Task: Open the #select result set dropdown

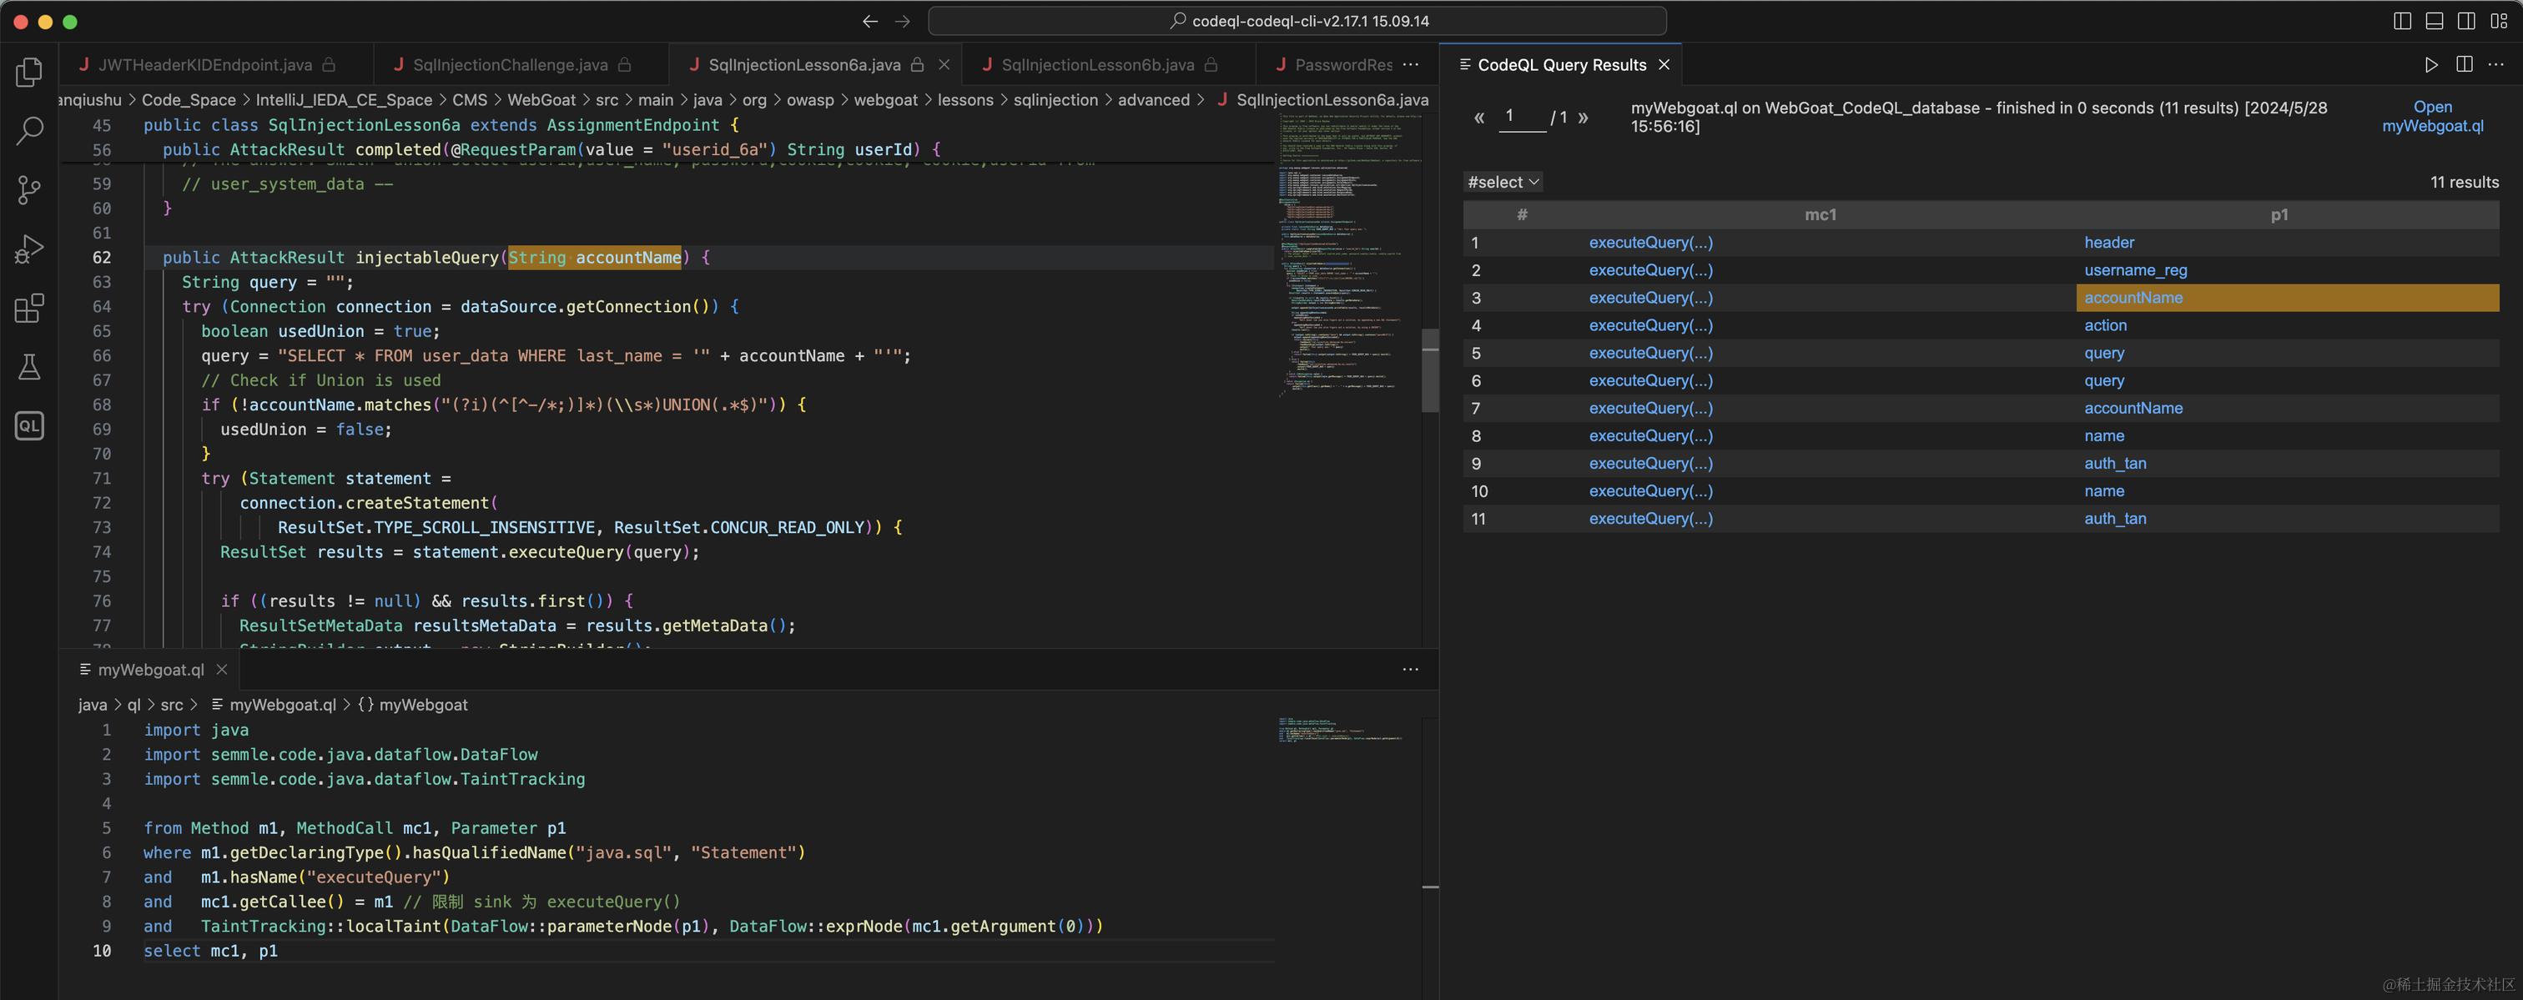Action: tap(1503, 182)
